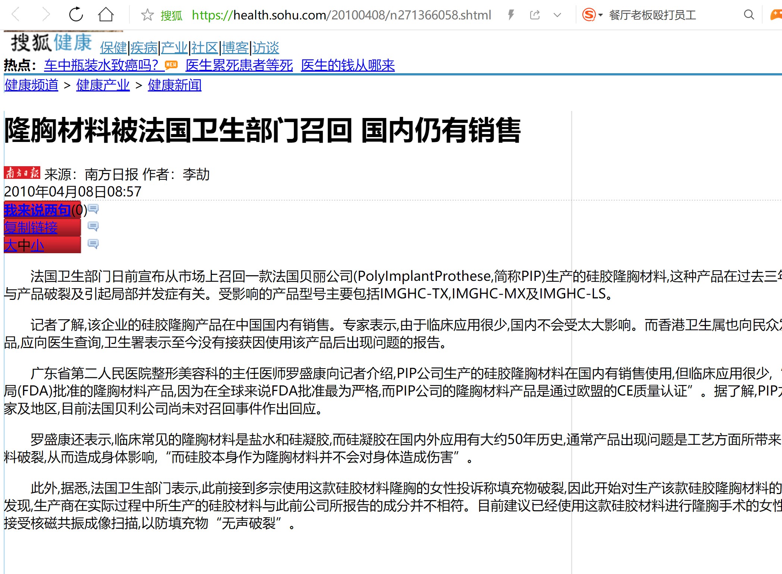Click the orange game controller icon
The width and height of the screenshot is (782, 574).
776,15
